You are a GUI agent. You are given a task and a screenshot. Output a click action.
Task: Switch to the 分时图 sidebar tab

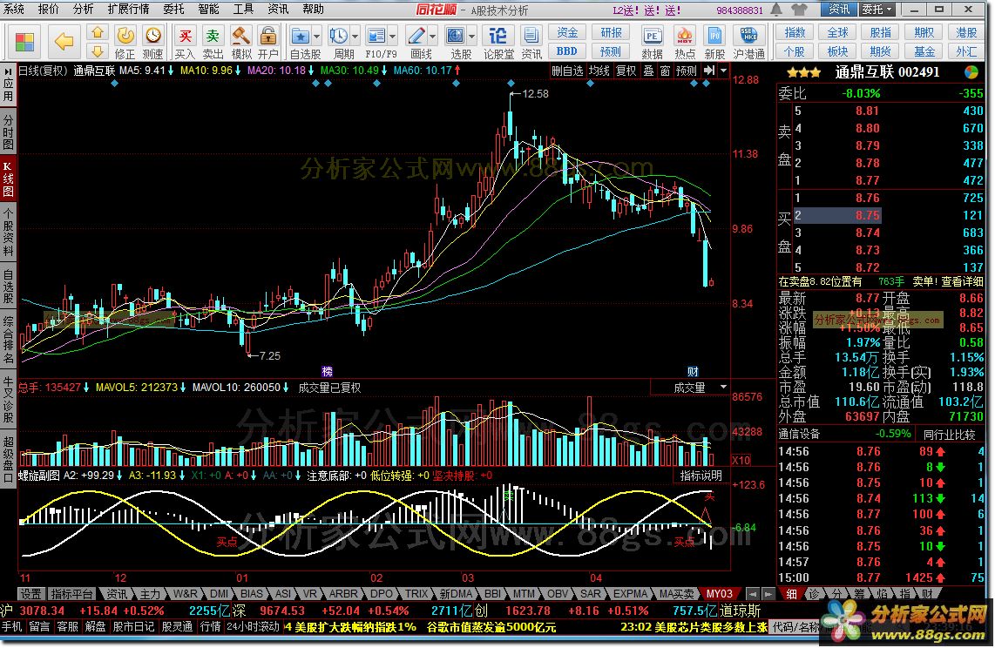point(8,132)
